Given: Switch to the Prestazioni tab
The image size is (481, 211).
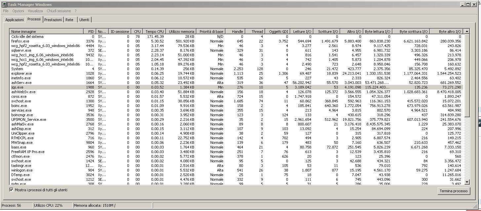Looking at the screenshot, I should tap(53, 20).
